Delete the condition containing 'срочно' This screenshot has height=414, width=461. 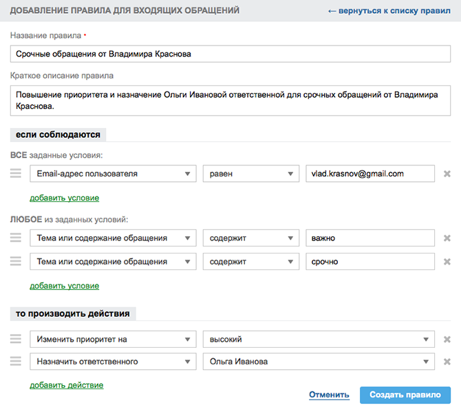tap(447, 262)
